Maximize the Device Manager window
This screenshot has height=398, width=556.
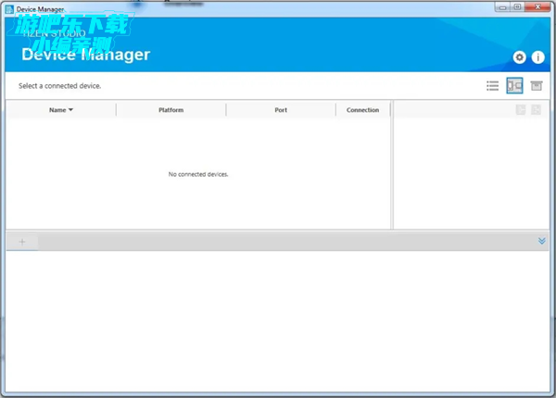click(517, 7)
